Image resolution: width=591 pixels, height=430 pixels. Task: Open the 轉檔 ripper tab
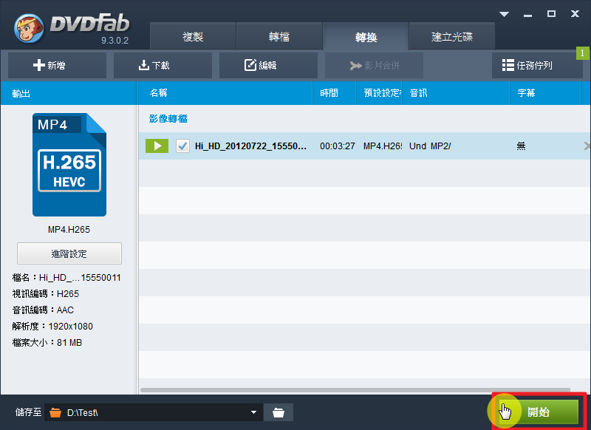point(279,37)
